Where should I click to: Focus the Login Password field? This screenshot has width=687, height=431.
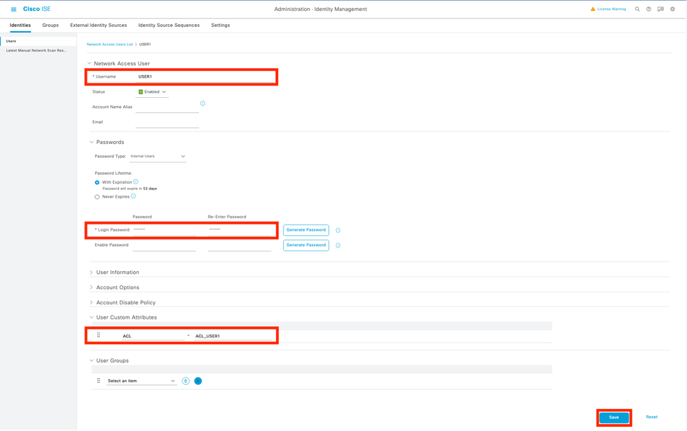point(165,231)
